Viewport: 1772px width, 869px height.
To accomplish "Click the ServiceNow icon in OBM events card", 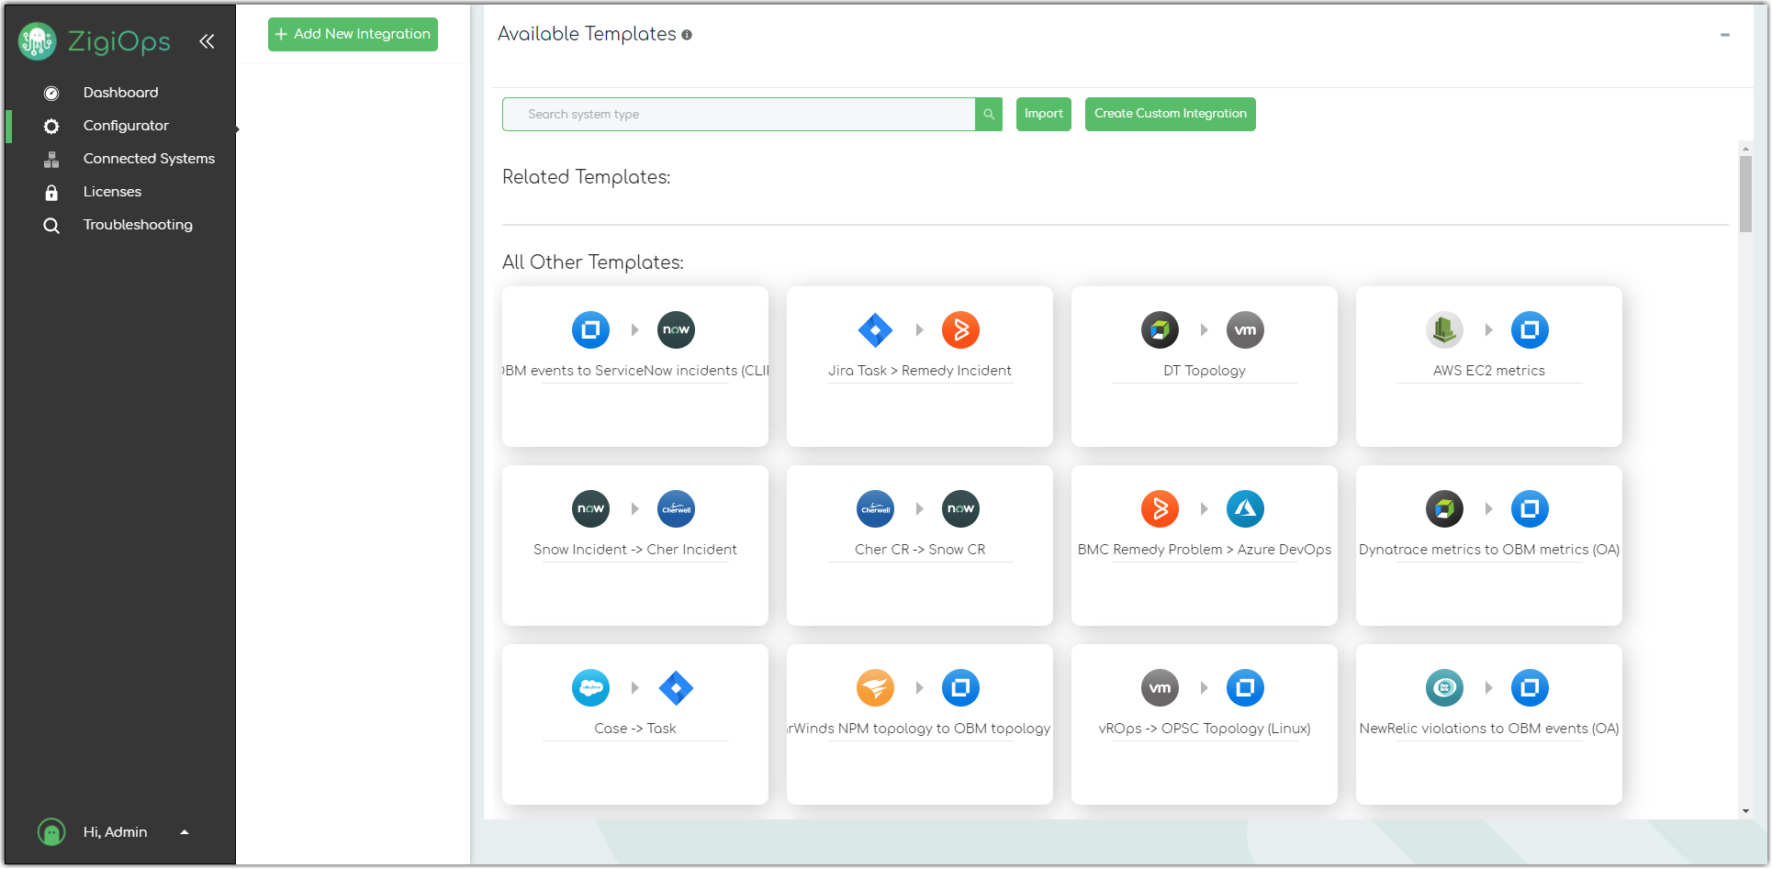I will 677,330.
